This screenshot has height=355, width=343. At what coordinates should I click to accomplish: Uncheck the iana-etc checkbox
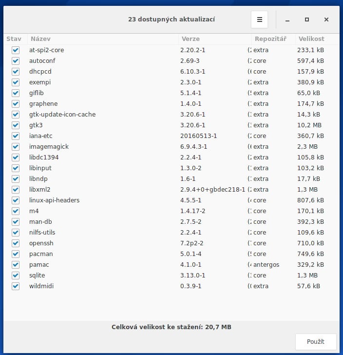[x=16, y=136]
